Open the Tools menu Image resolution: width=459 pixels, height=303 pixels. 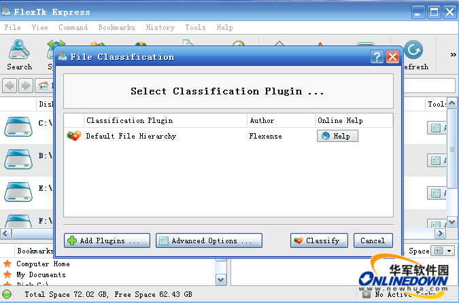tap(196, 27)
